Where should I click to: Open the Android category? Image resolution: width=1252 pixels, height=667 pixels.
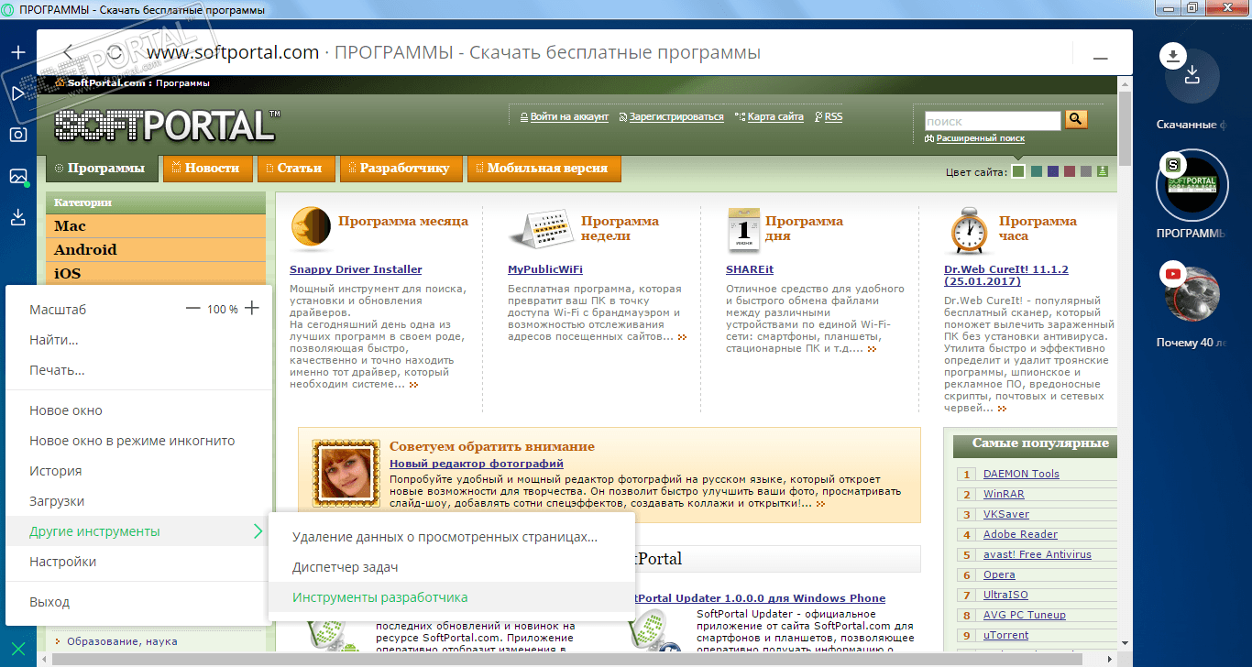click(x=156, y=249)
